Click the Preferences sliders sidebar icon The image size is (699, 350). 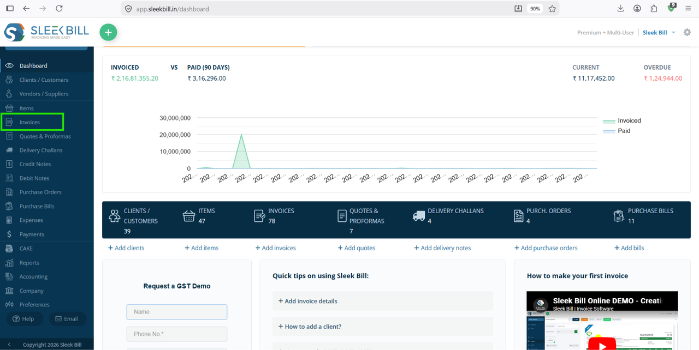pyautogui.click(x=9, y=305)
